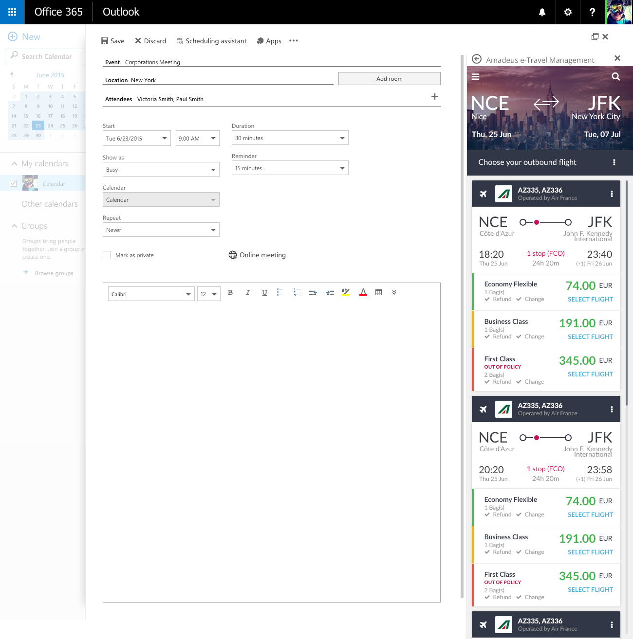
Task: Open the notifications bell
Action: pos(542,12)
